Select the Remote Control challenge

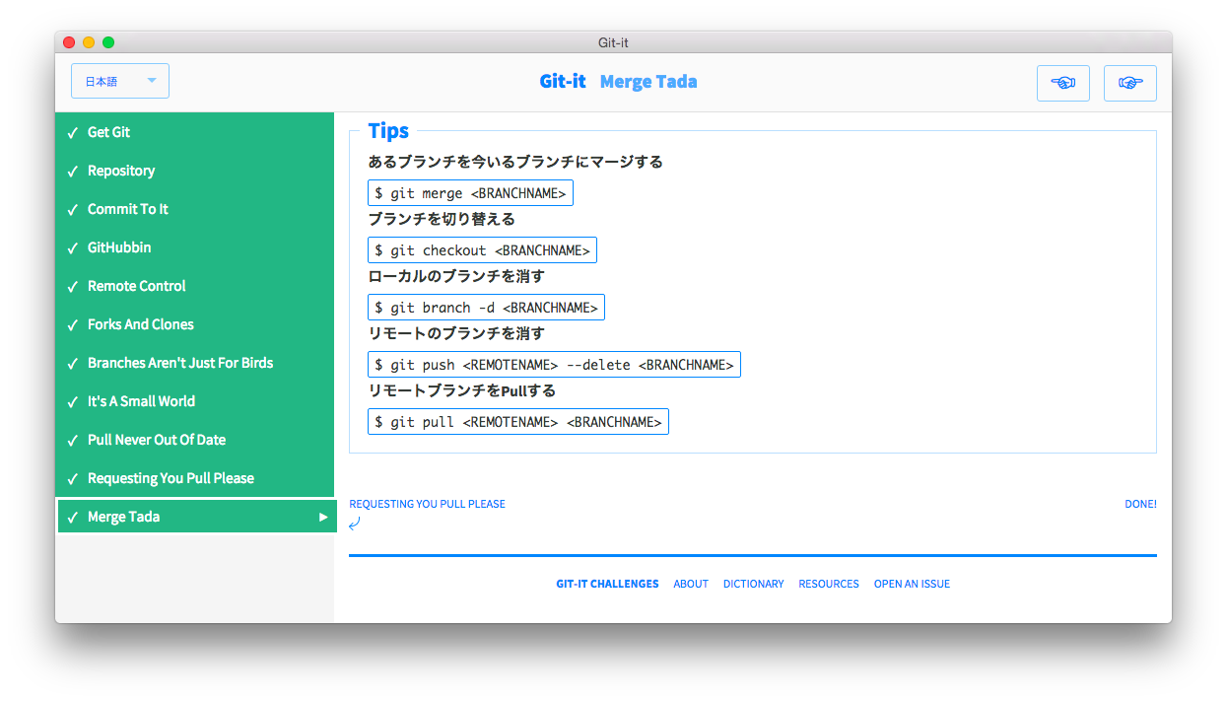[196, 286]
